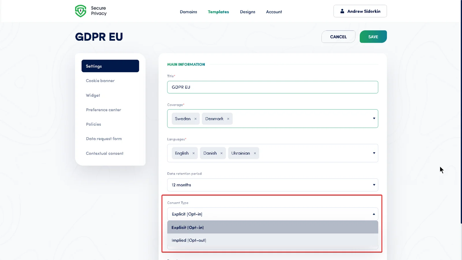462x260 pixels.
Task: Click the GDPR EU title input field
Action: tap(272, 87)
